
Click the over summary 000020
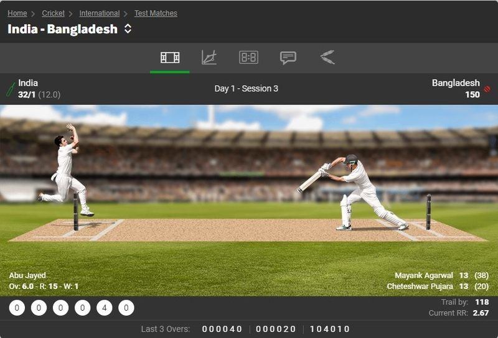[x=276, y=329]
